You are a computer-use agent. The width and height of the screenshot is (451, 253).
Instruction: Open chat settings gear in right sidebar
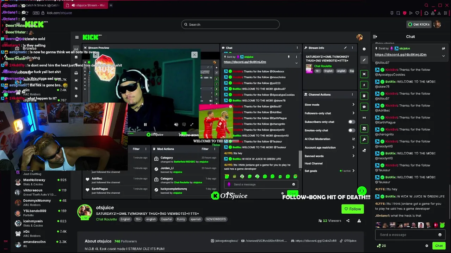click(427, 246)
